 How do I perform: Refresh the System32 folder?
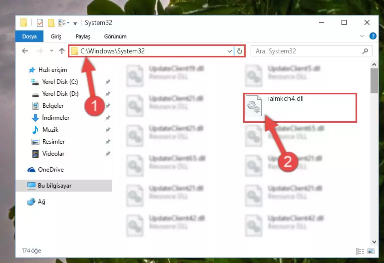(240, 51)
